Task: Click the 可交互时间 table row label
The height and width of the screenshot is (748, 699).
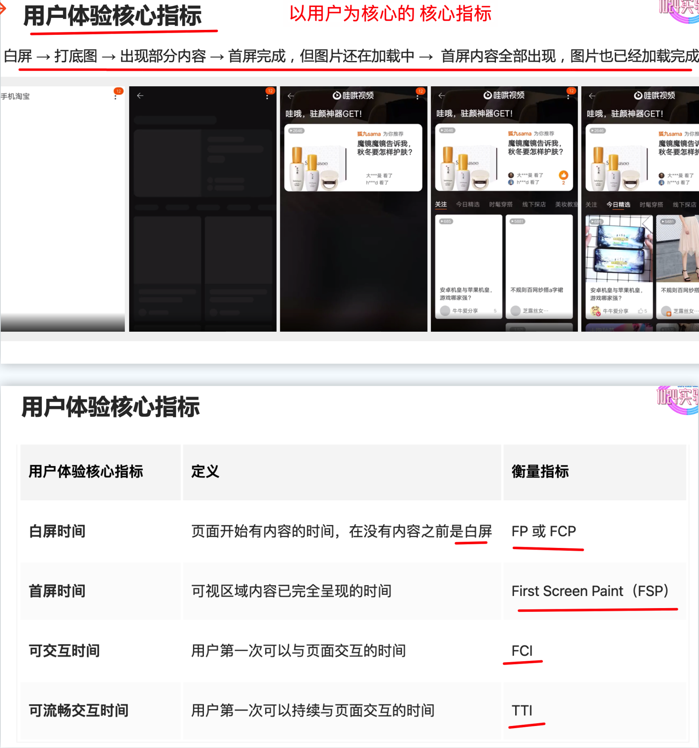Action: pyautogui.click(x=64, y=651)
